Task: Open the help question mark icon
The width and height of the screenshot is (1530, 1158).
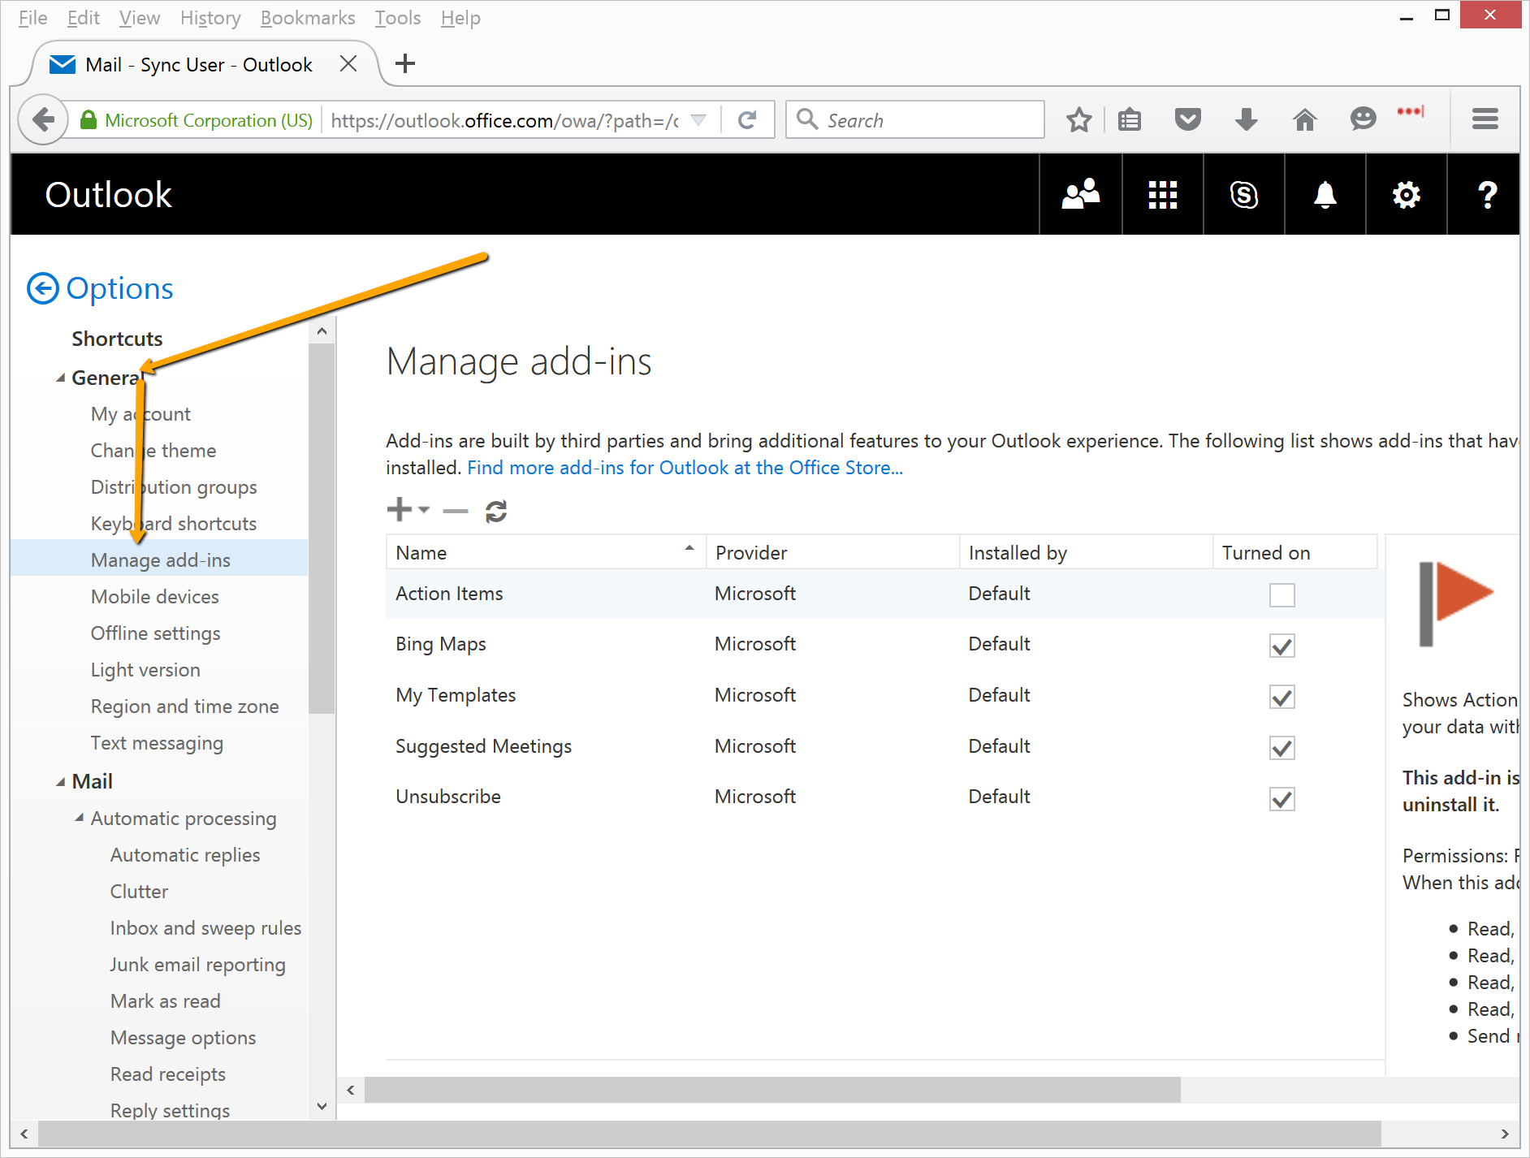Action: point(1487,195)
